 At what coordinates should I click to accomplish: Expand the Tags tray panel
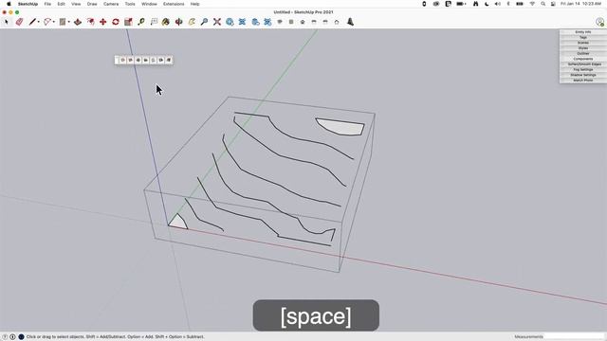[583, 38]
